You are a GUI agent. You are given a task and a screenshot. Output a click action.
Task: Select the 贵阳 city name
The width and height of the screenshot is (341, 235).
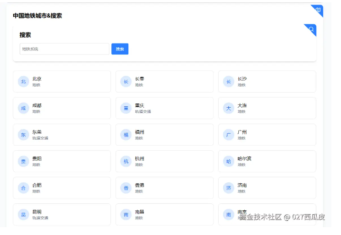(x=37, y=158)
